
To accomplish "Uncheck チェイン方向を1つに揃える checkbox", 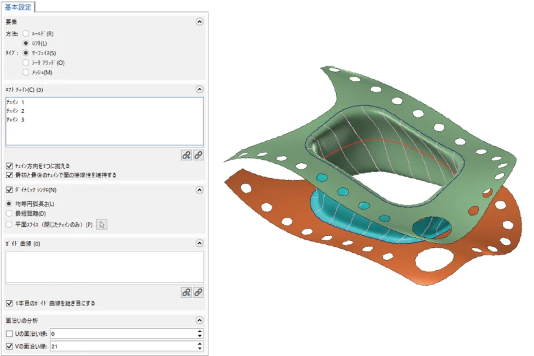I will coord(9,166).
